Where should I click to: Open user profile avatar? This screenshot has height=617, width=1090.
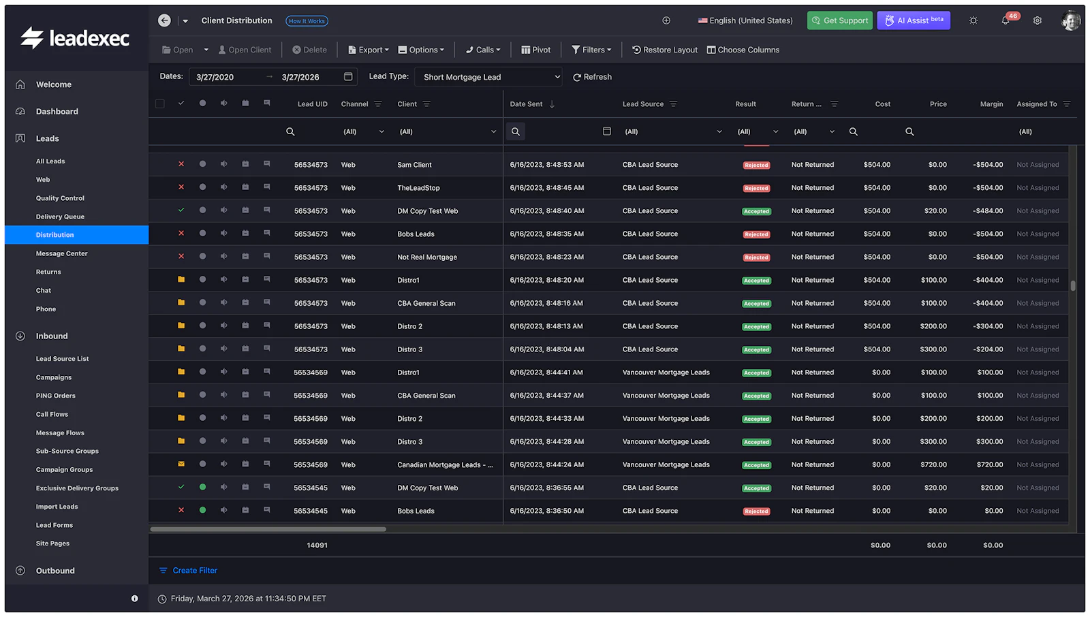pyautogui.click(x=1071, y=20)
